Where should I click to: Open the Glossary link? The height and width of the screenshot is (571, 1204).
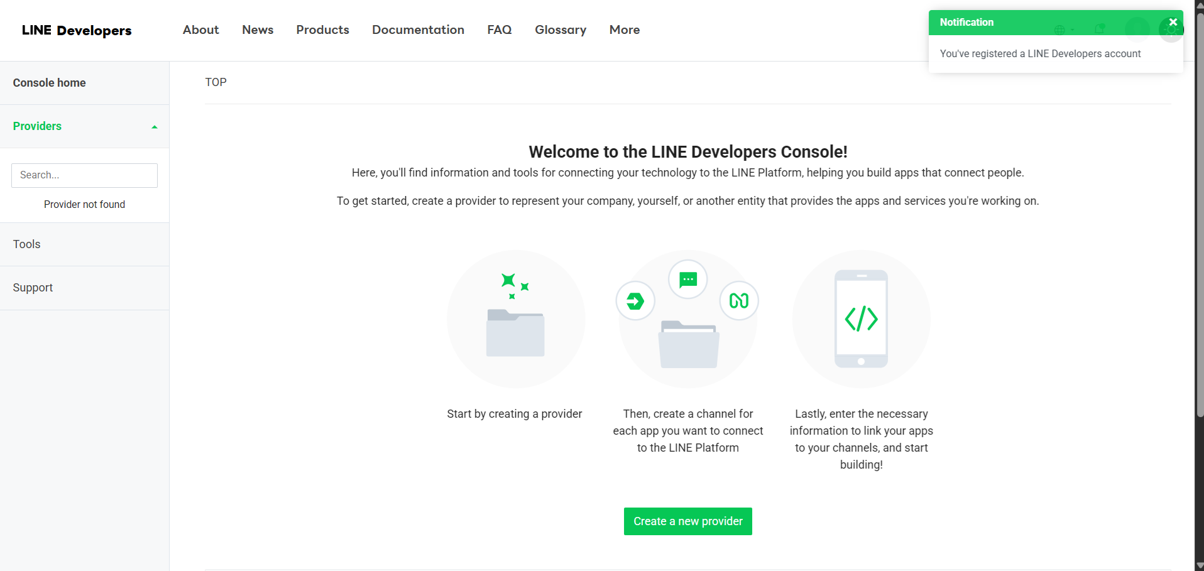(x=560, y=30)
